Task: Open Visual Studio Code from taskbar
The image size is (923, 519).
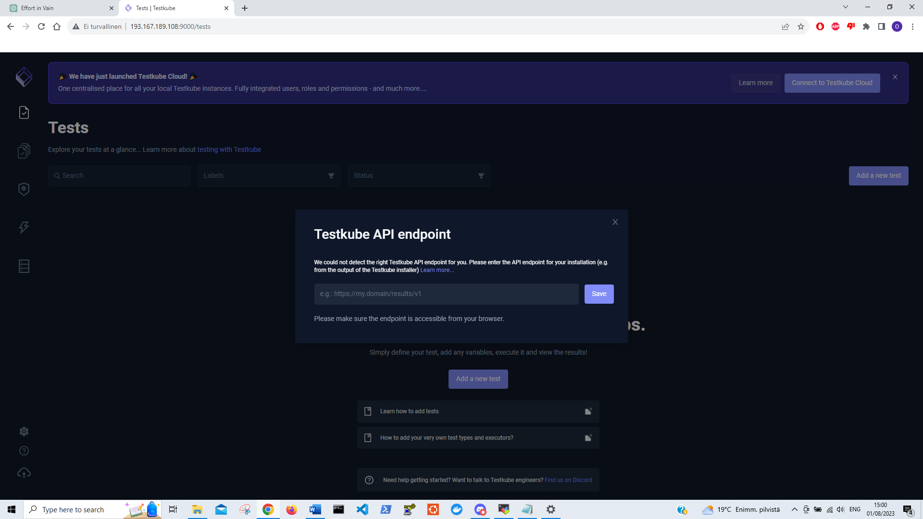Action: coord(362,509)
